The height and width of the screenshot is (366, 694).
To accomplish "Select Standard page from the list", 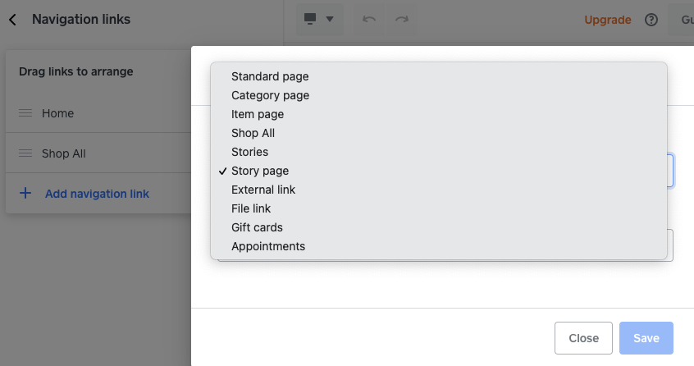I will tap(270, 76).
